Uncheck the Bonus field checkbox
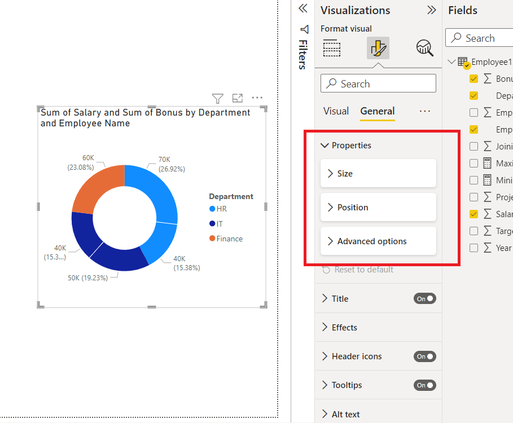513x423 pixels. tap(473, 78)
